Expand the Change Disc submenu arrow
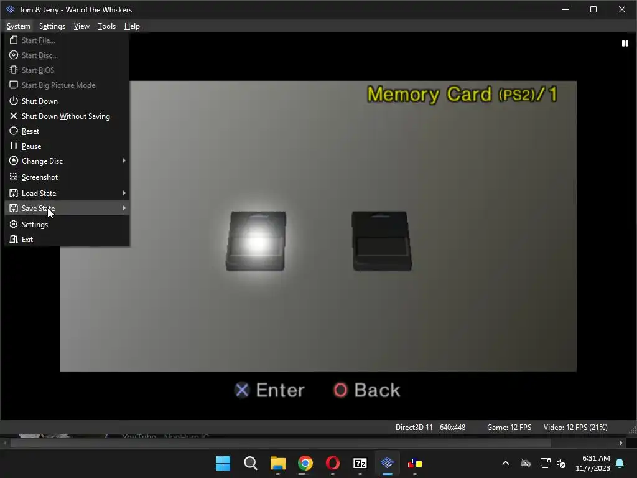 (124, 161)
